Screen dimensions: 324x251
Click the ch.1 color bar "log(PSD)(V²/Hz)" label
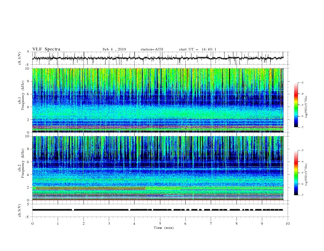coord(306,107)
